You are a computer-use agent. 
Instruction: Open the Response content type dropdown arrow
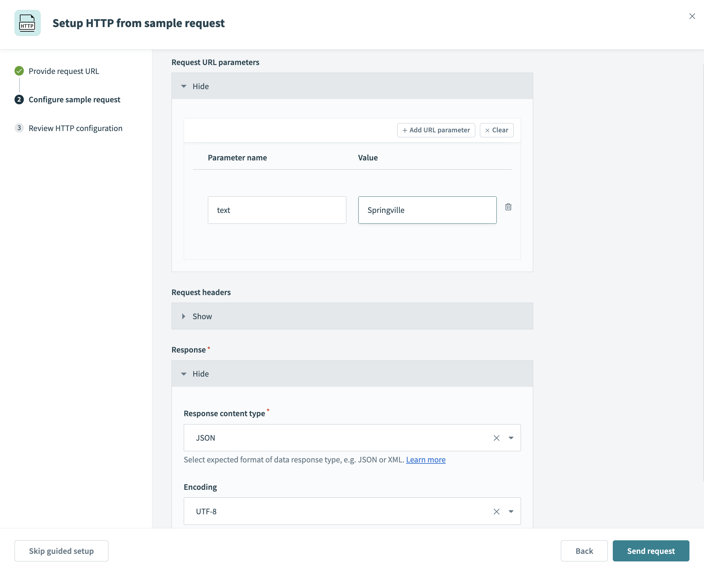[511, 438]
